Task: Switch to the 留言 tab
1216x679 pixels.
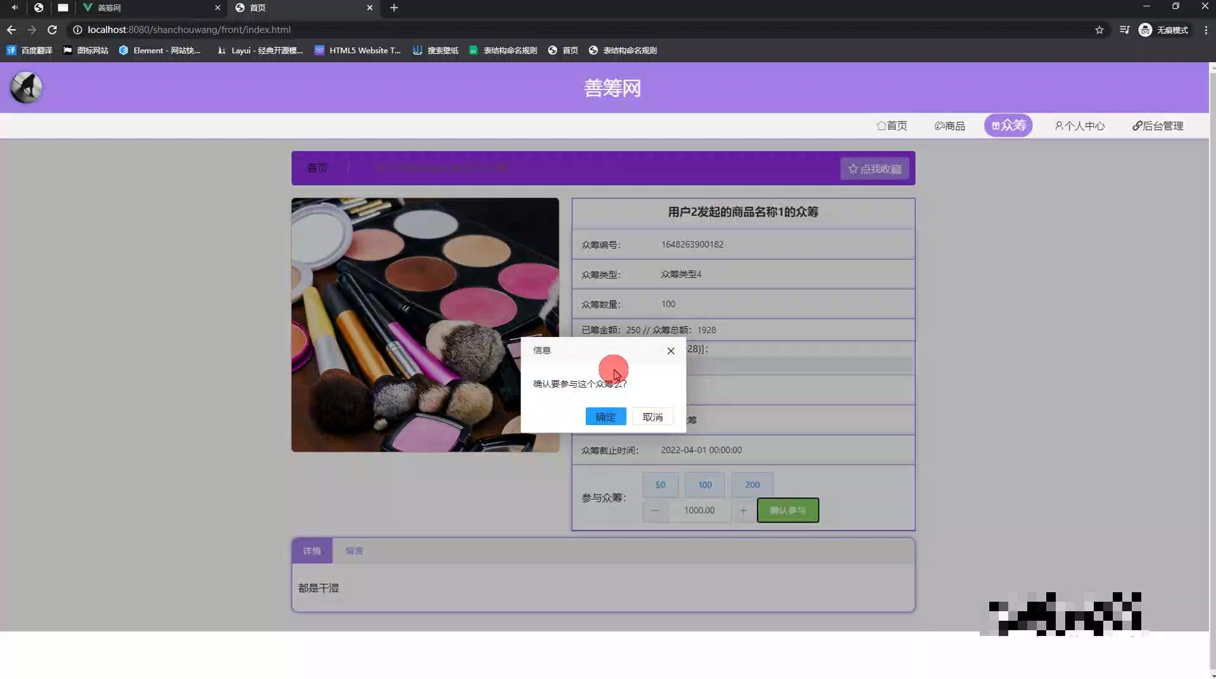Action: pyautogui.click(x=355, y=550)
